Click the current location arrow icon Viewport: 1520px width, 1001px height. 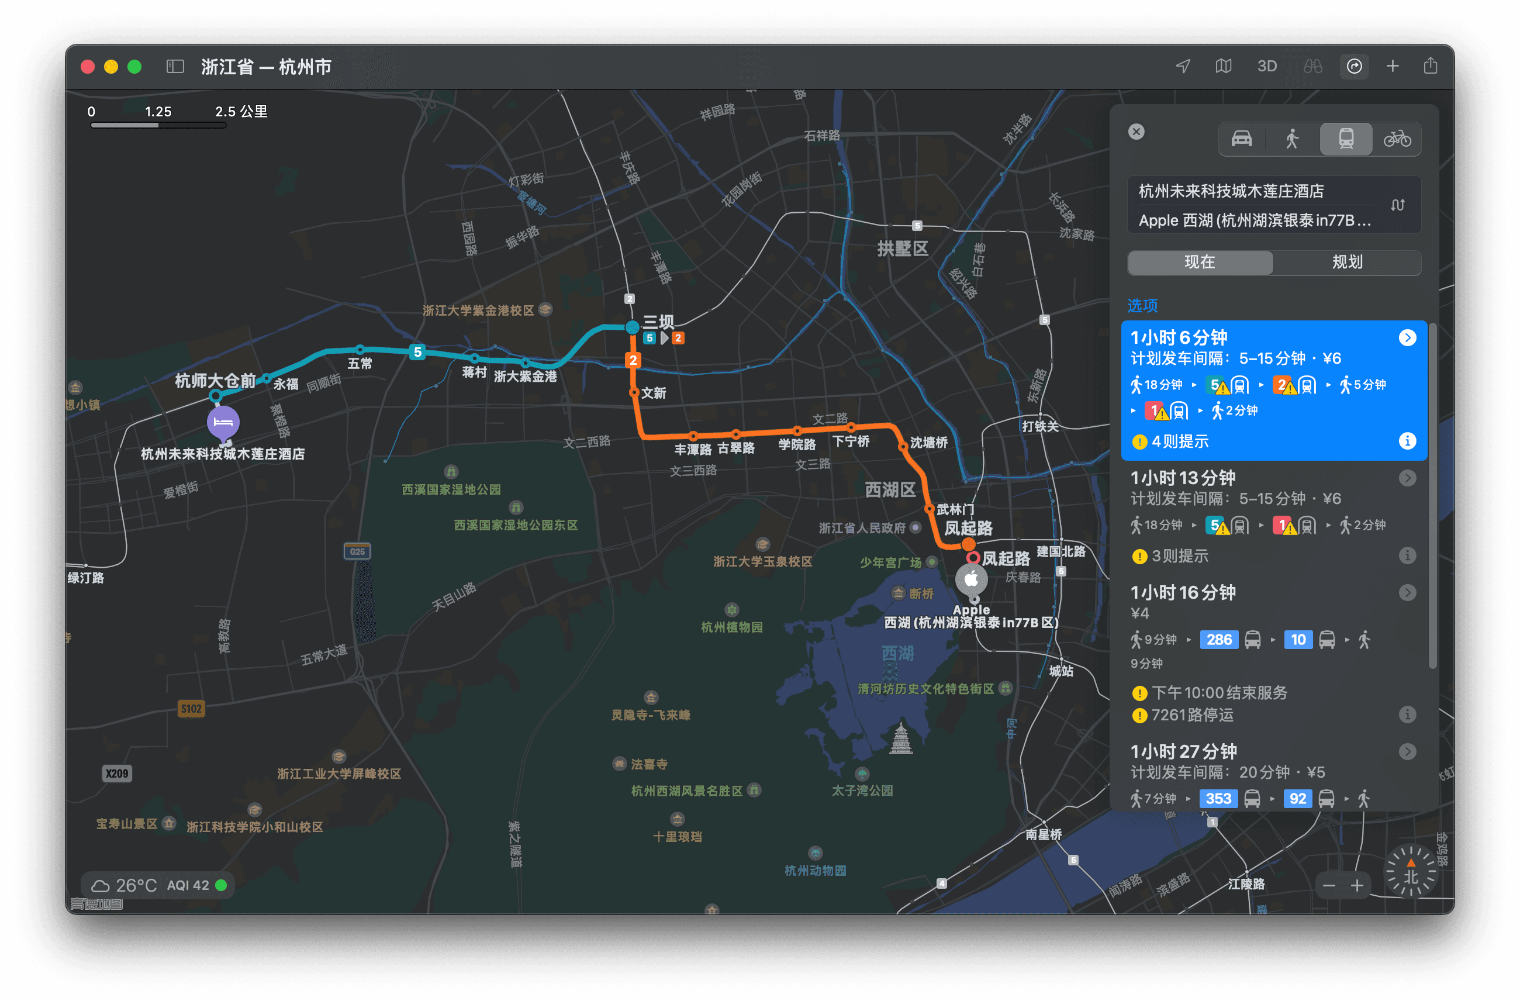pyautogui.click(x=1183, y=67)
